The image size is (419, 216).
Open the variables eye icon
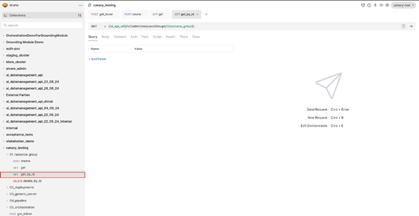coord(381,5)
